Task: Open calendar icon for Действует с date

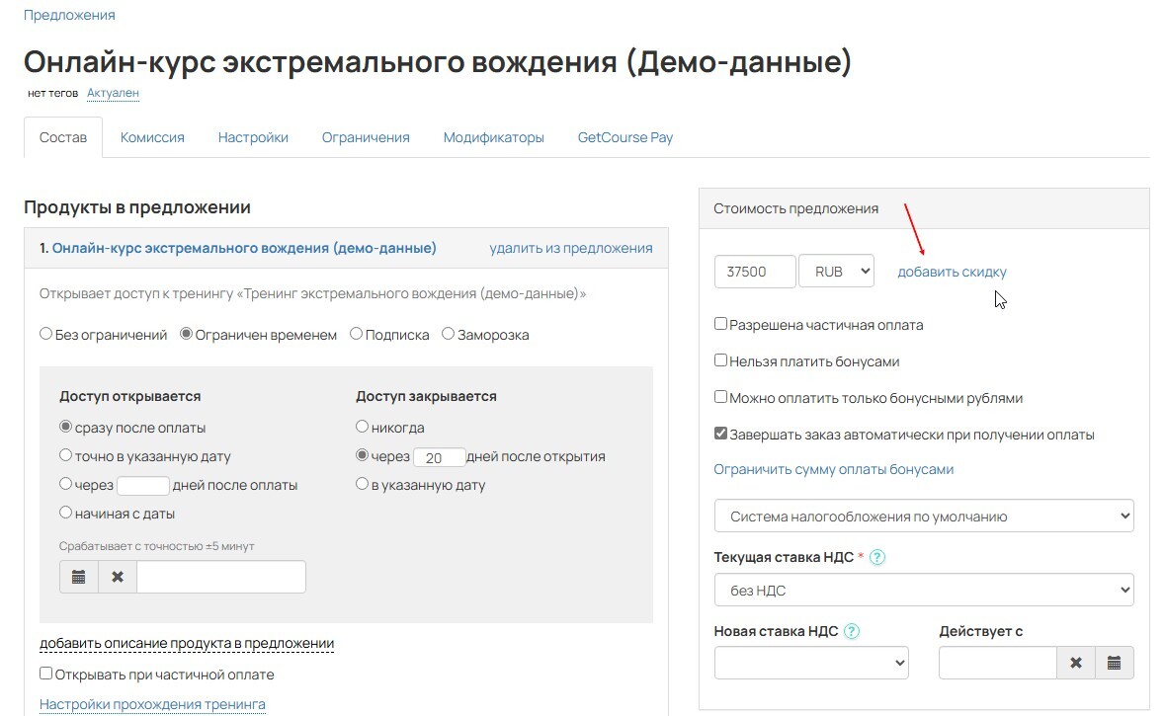Action: 1114,664
